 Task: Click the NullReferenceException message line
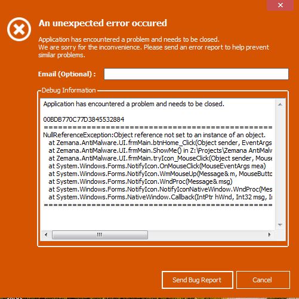click(154, 135)
